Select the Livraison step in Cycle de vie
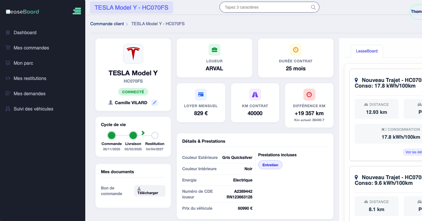 (133, 135)
